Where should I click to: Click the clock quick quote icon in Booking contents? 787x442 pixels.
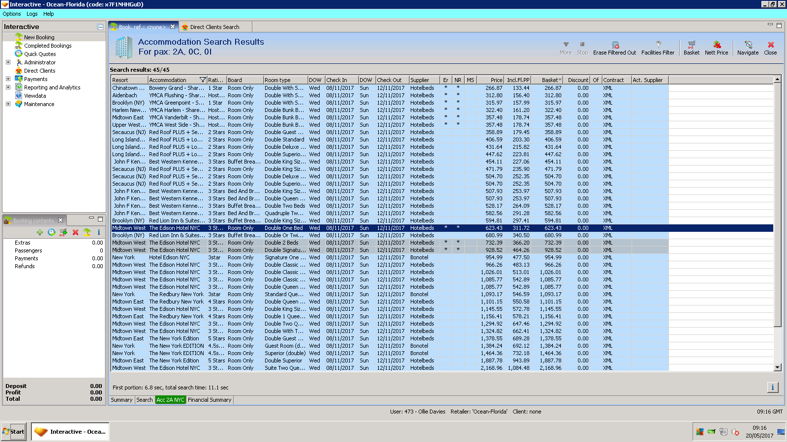[x=52, y=232]
